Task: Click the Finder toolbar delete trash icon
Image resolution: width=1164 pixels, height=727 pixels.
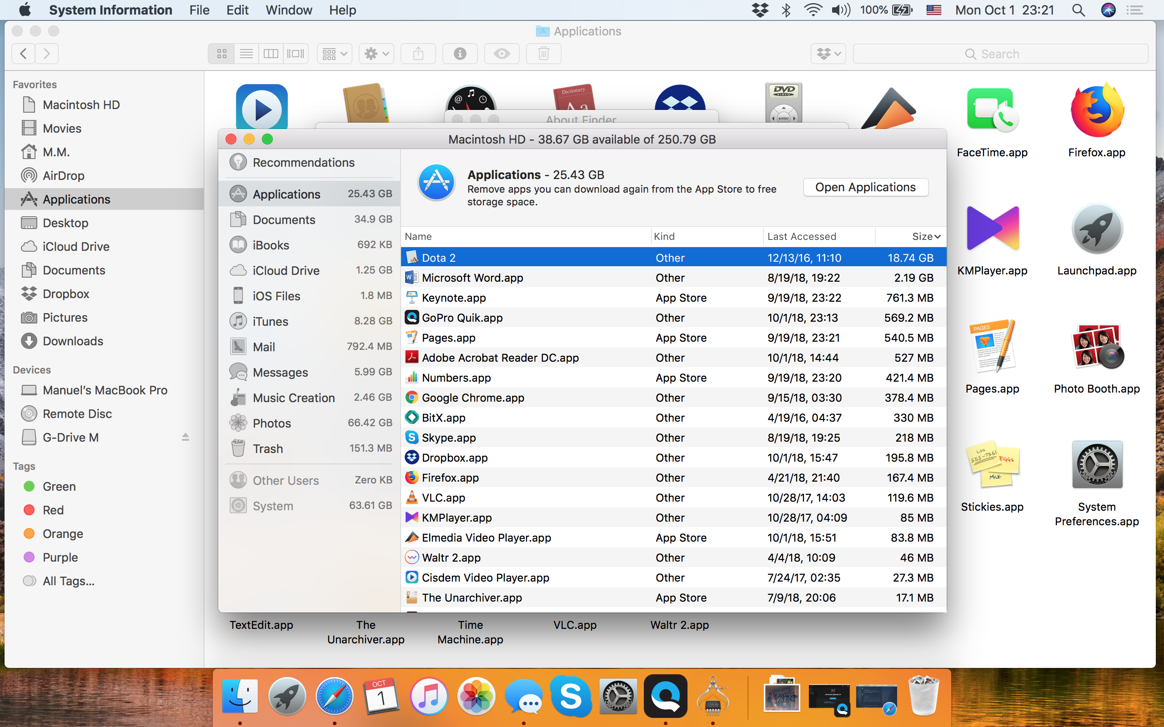Action: 543,53
